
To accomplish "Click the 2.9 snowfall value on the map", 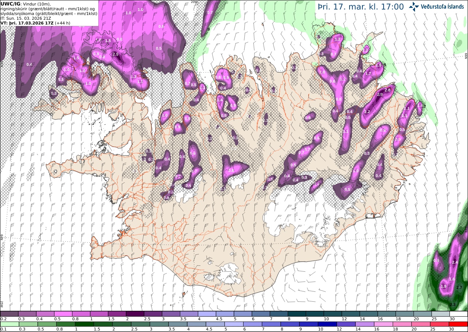I will tap(380, 95).
